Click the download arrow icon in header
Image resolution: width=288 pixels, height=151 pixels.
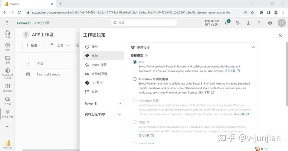248,23
